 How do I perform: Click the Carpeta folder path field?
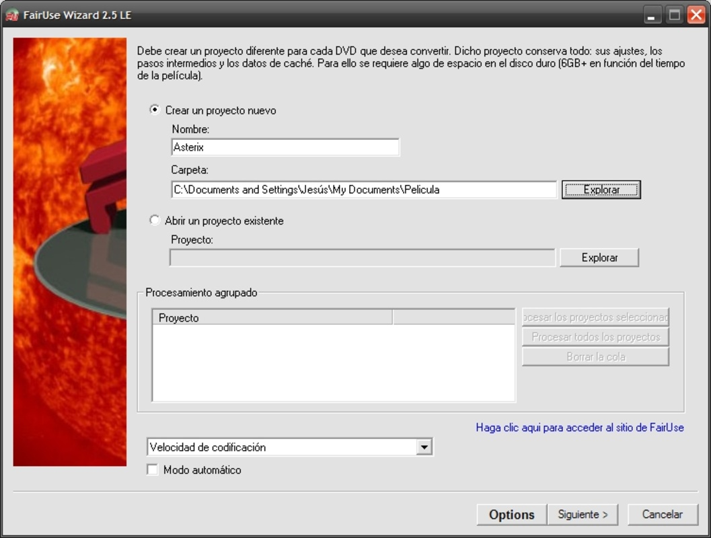click(x=364, y=190)
